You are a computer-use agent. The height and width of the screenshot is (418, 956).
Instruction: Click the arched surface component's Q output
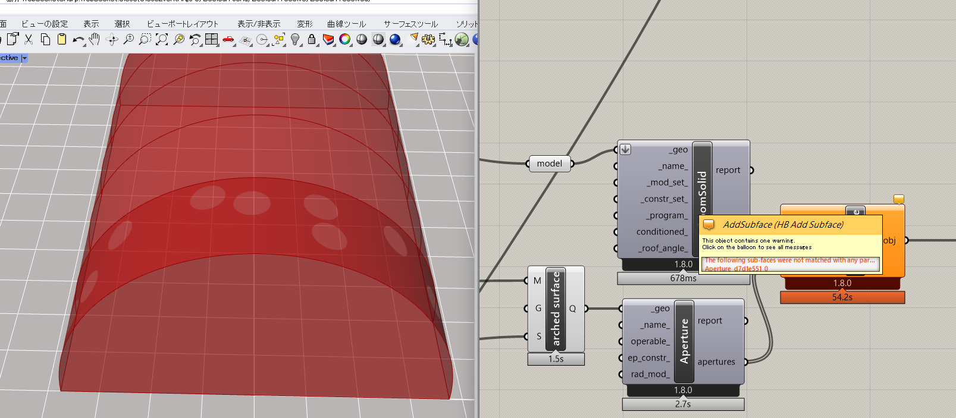[573, 309]
